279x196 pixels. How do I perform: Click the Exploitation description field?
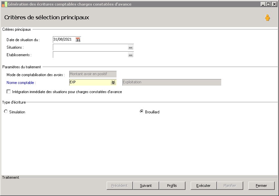point(172,82)
